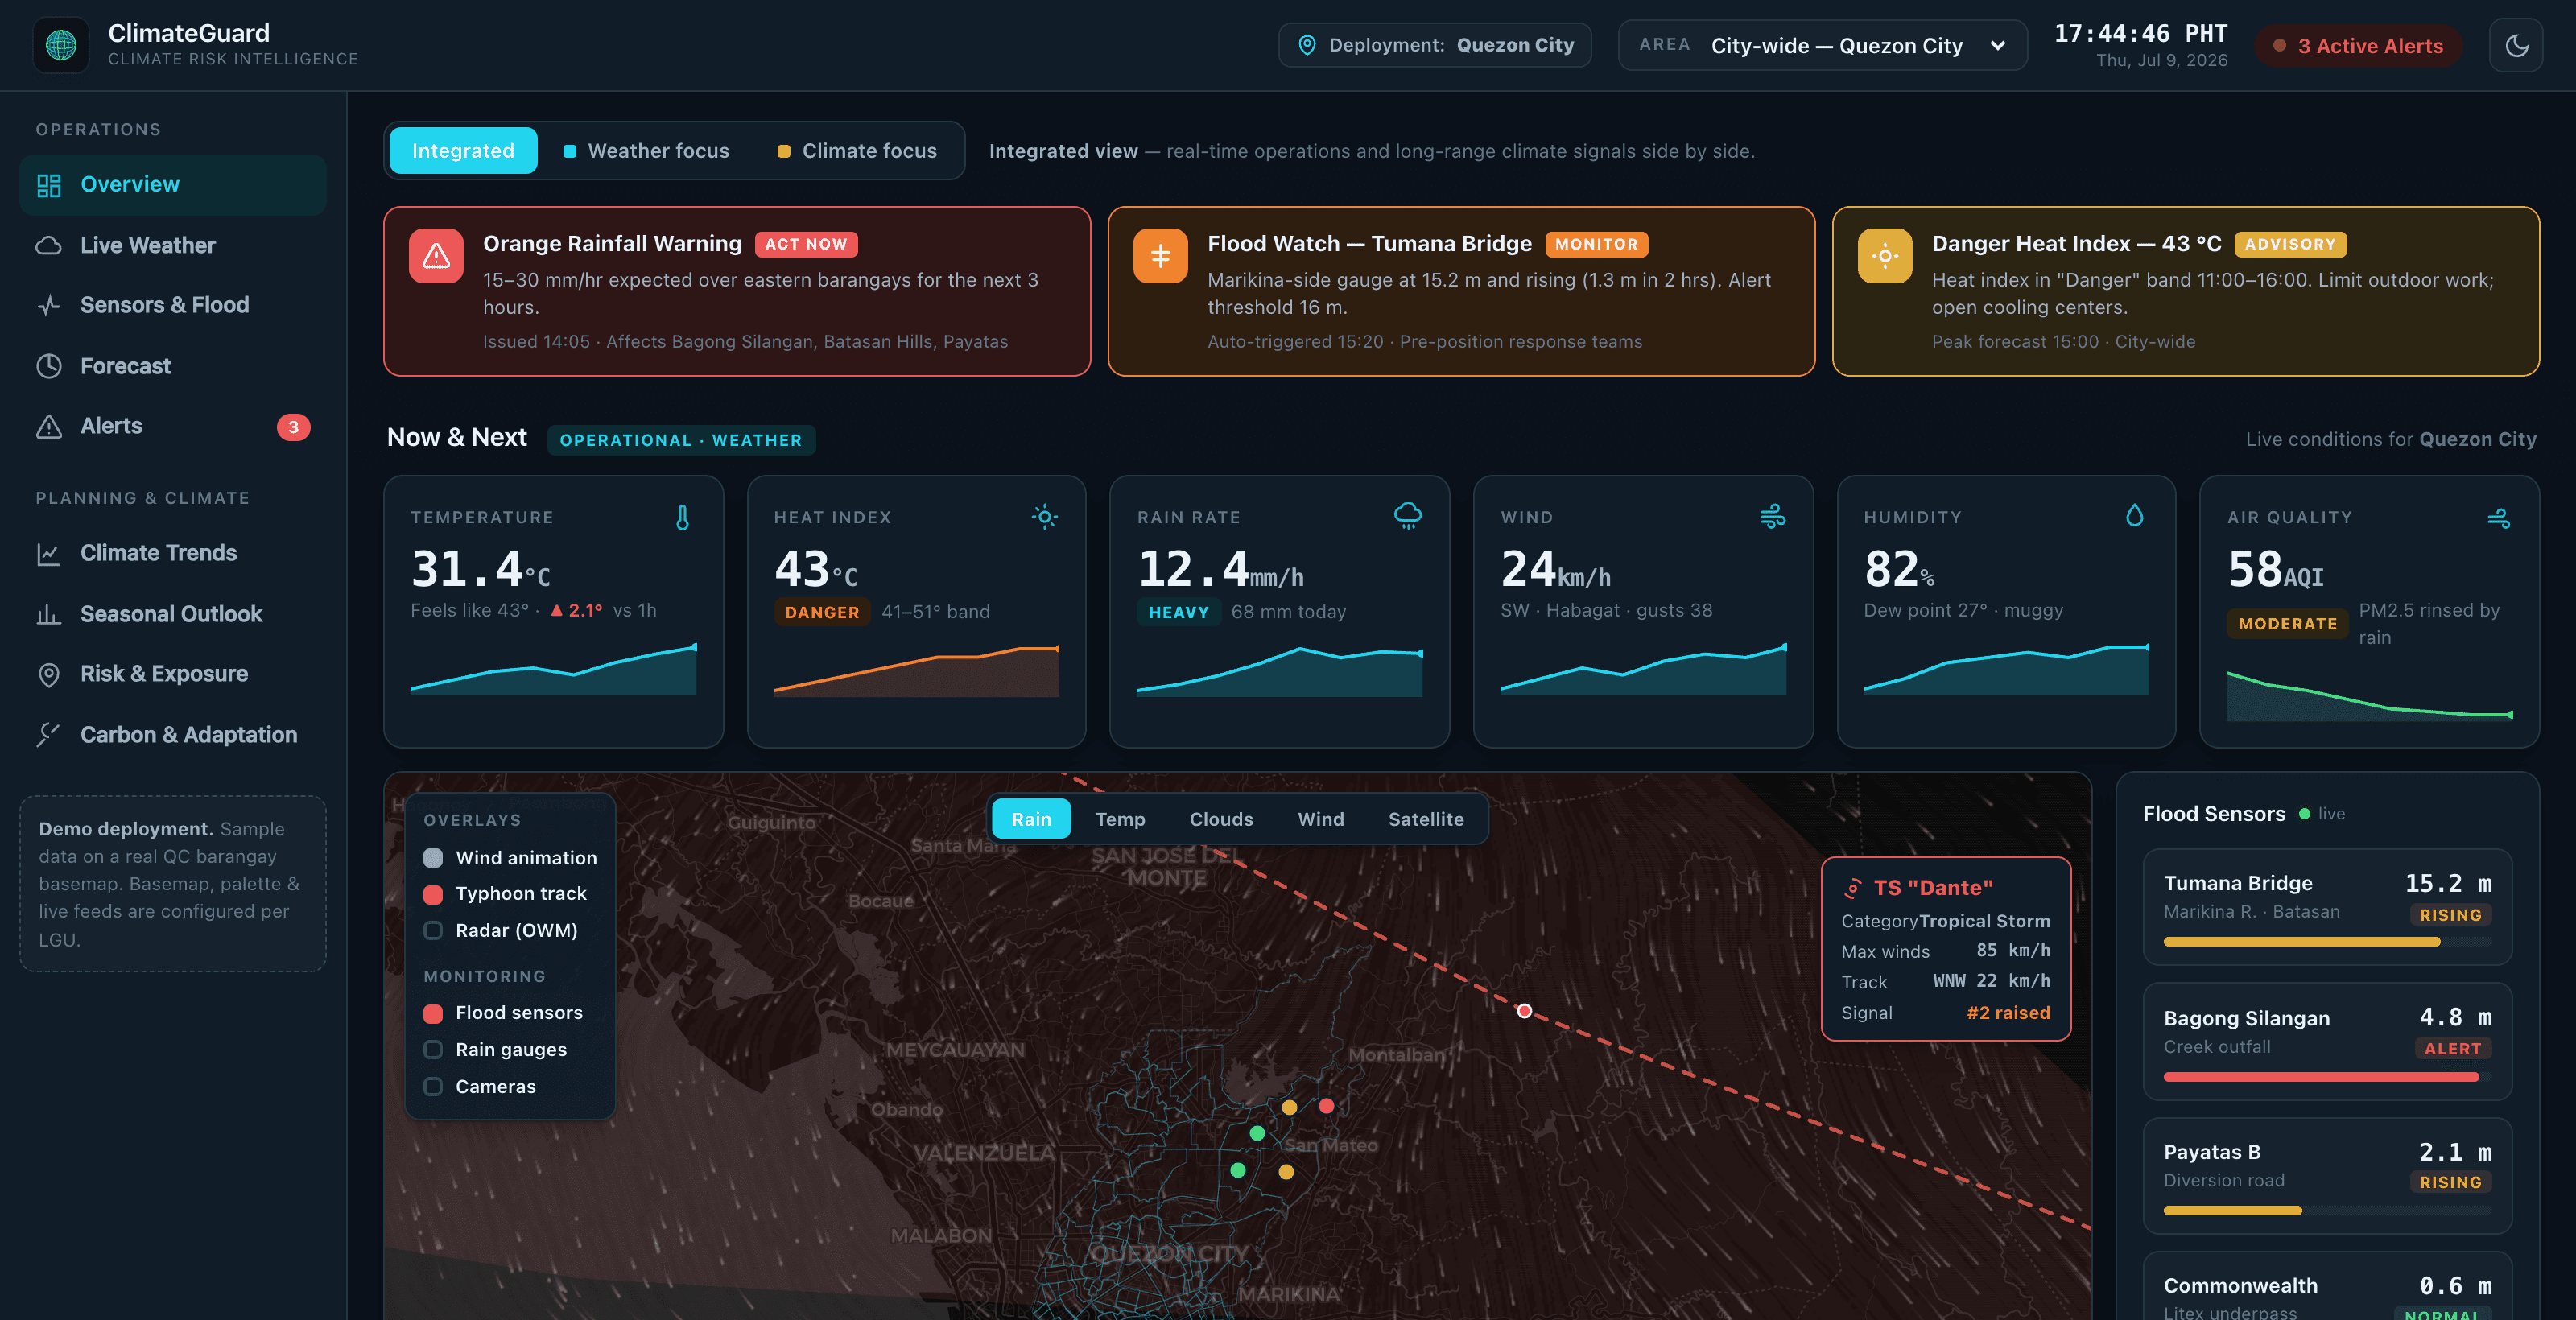Click Overview grid icon in sidebar
Screen dimensions: 2576x1320
click(49, 185)
